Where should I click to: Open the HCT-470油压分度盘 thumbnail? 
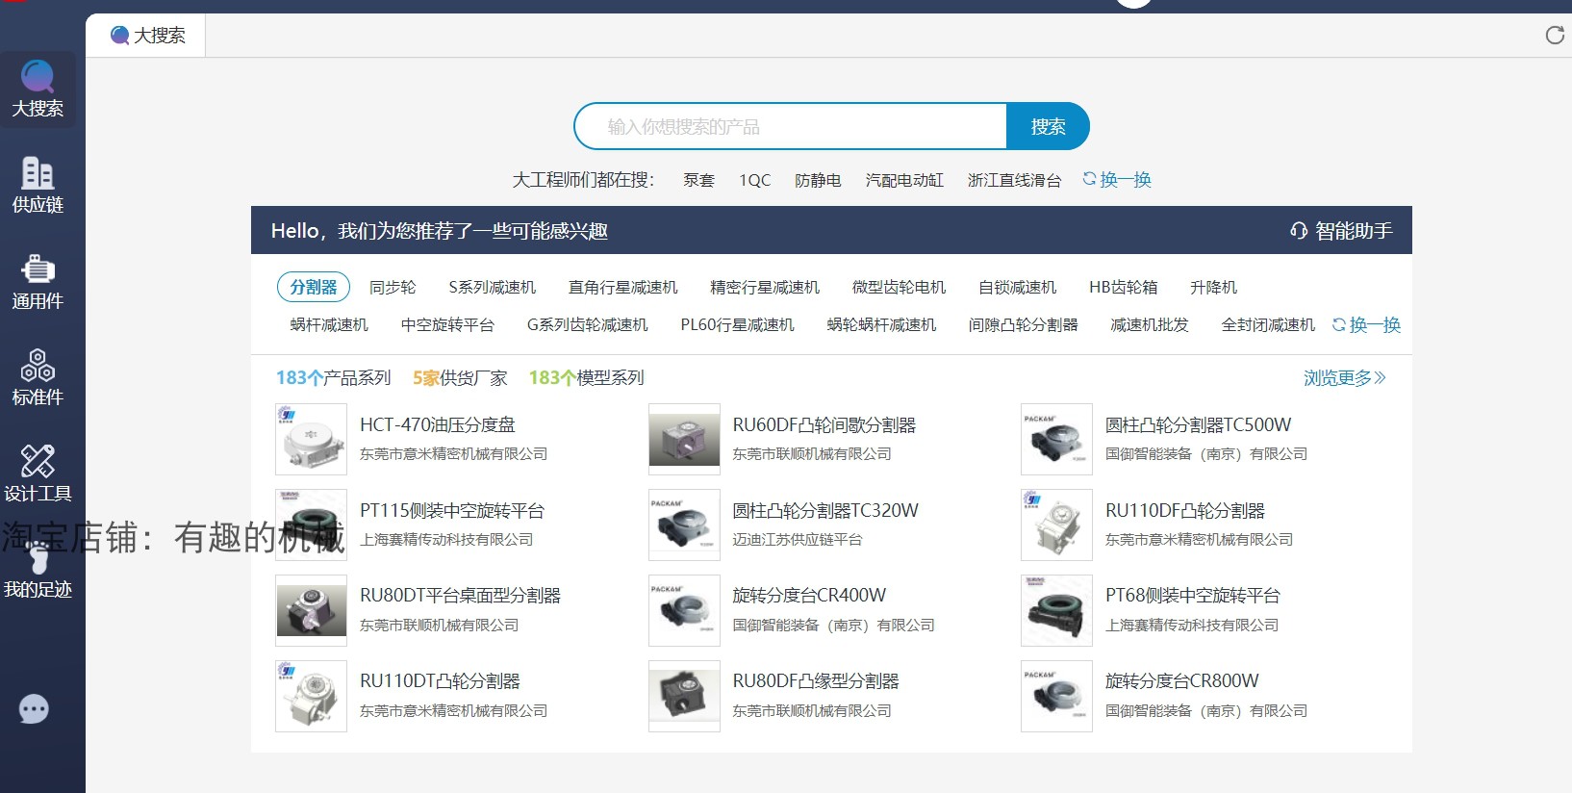(311, 439)
